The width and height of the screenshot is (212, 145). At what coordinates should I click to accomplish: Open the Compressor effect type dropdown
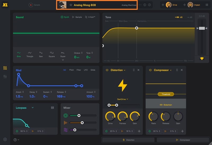pyautogui.click(x=163, y=70)
